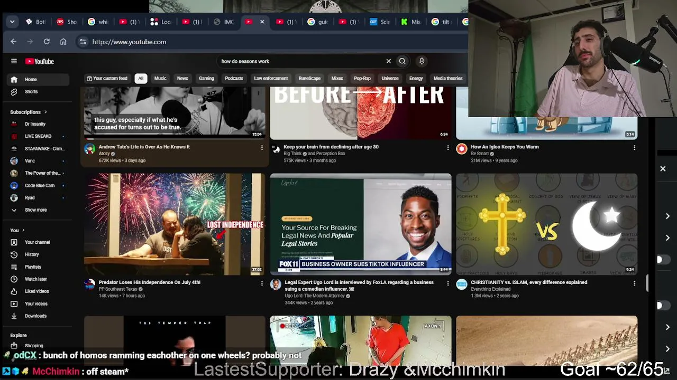Open Your videos in the sidebar
The width and height of the screenshot is (677, 380).
tap(36, 304)
